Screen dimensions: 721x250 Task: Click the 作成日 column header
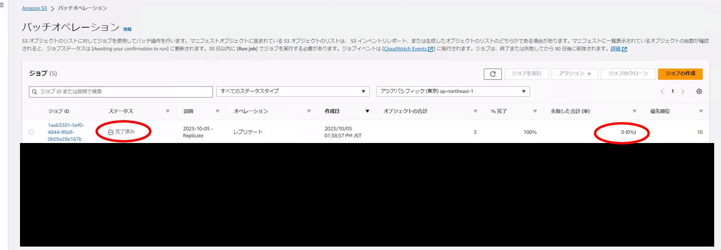point(332,111)
